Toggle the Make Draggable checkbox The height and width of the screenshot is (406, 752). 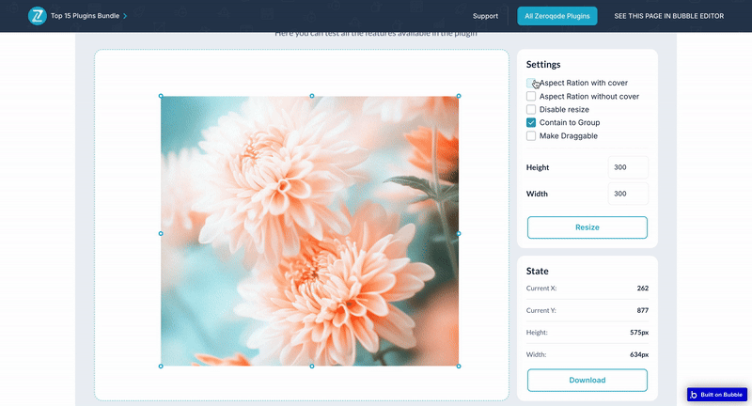click(531, 136)
